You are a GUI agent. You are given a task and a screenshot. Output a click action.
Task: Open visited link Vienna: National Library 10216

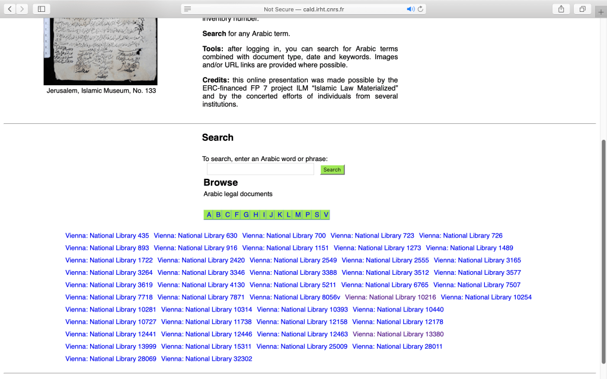click(x=390, y=297)
